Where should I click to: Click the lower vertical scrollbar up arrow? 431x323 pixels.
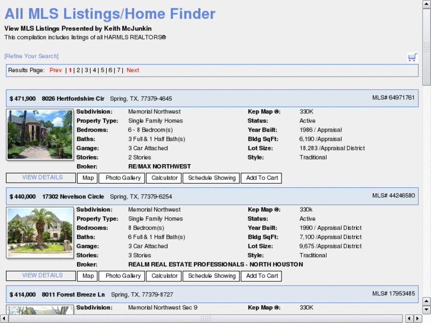pyautogui.click(x=426, y=302)
